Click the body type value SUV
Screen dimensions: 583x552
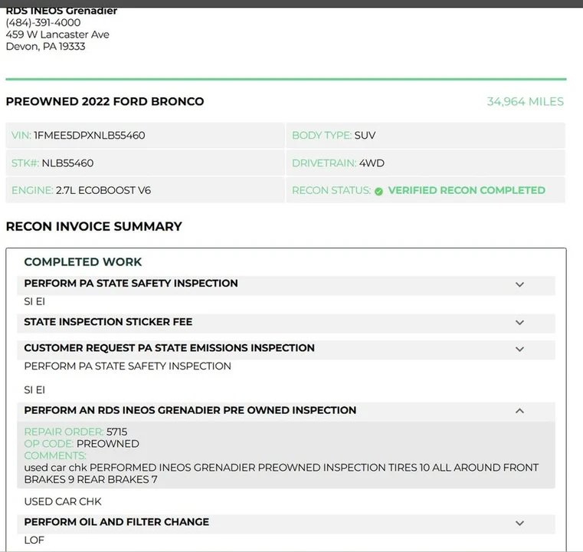(x=365, y=136)
